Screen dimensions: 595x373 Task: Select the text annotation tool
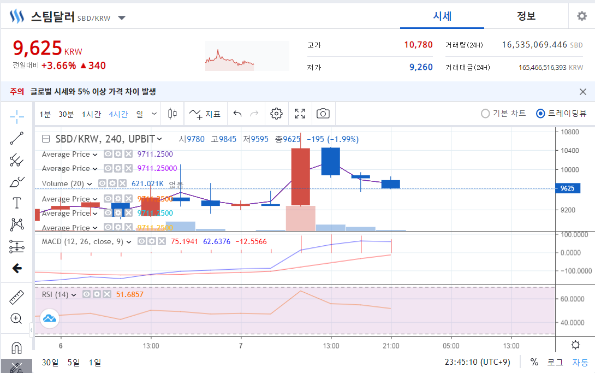pos(17,203)
